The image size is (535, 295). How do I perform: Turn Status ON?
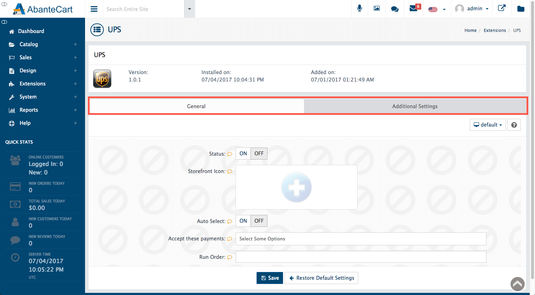[243, 154]
